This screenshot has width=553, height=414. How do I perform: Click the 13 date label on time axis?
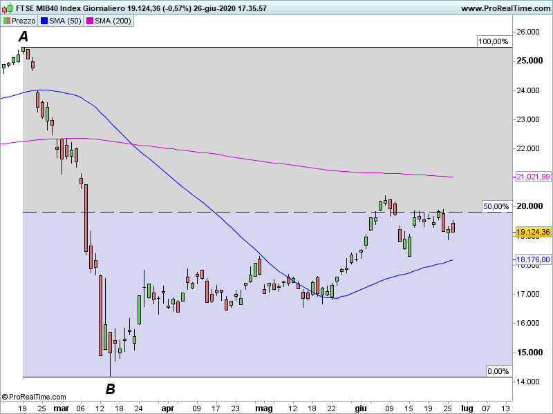click(x=506, y=408)
